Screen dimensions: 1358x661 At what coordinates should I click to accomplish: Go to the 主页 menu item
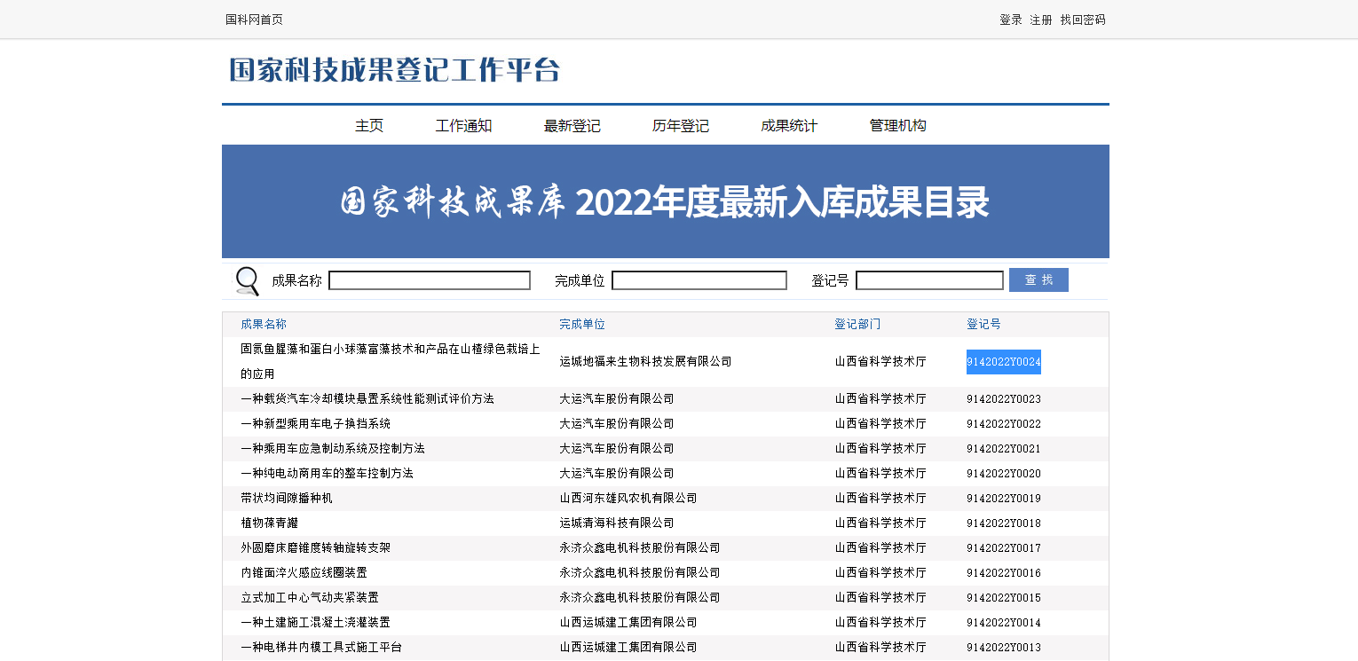(369, 126)
